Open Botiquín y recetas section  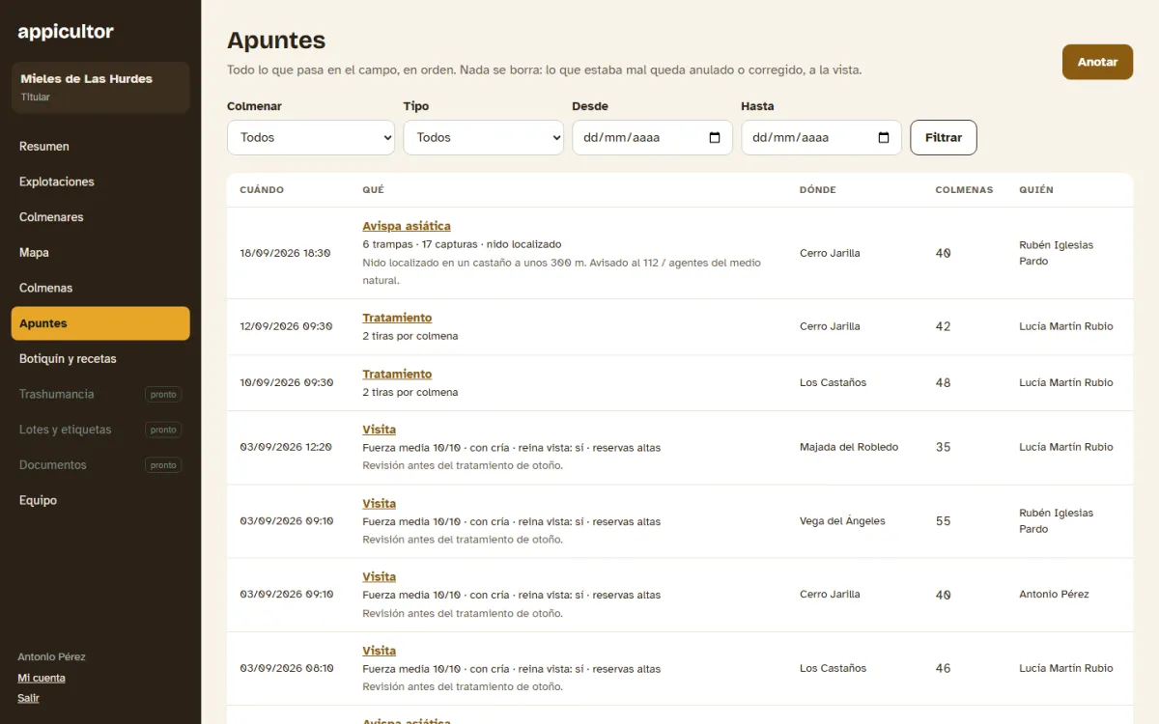100,358
